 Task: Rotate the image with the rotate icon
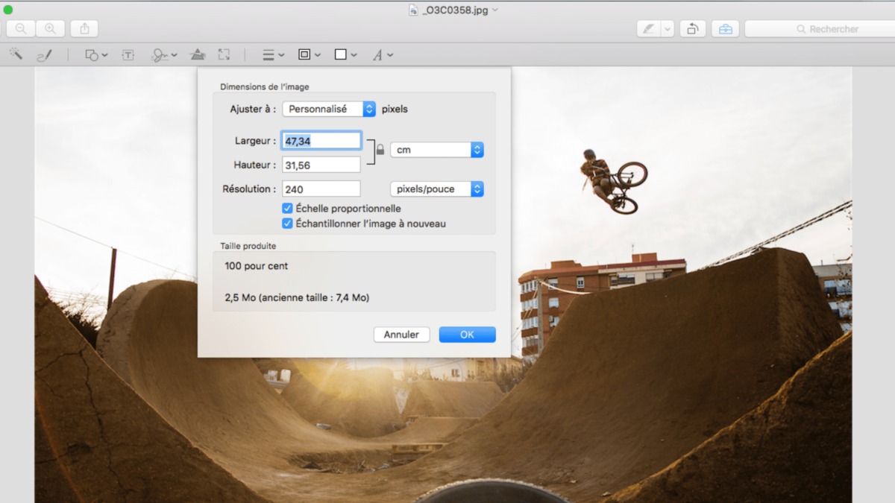[x=693, y=29]
